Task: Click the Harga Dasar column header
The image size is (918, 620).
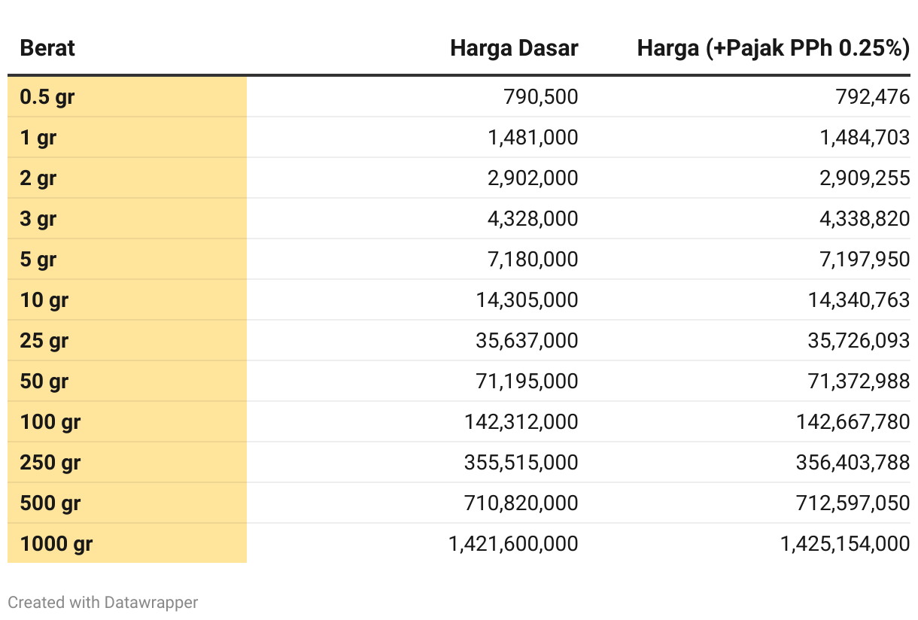Action: click(x=514, y=49)
